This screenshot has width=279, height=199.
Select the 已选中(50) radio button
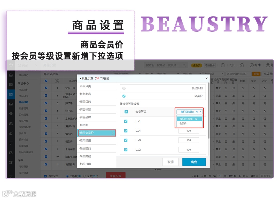click(x=67, y=176)
